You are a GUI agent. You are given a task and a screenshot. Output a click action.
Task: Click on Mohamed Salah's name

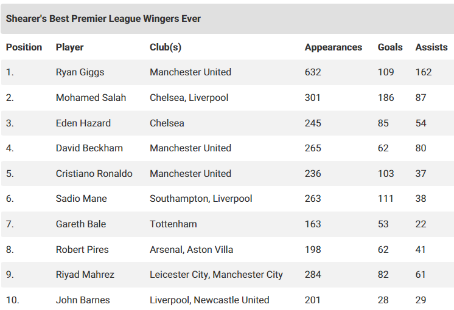coord(91,97)
